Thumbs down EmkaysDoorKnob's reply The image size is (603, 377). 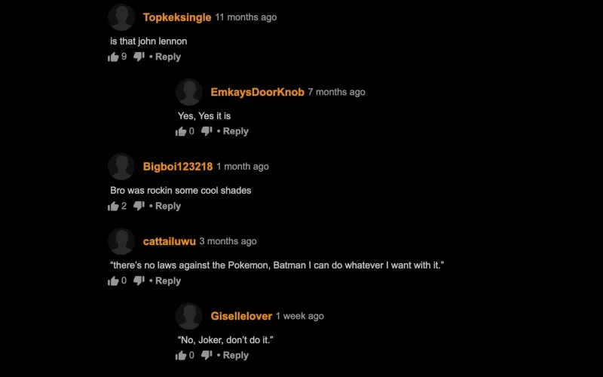point(207,131)
